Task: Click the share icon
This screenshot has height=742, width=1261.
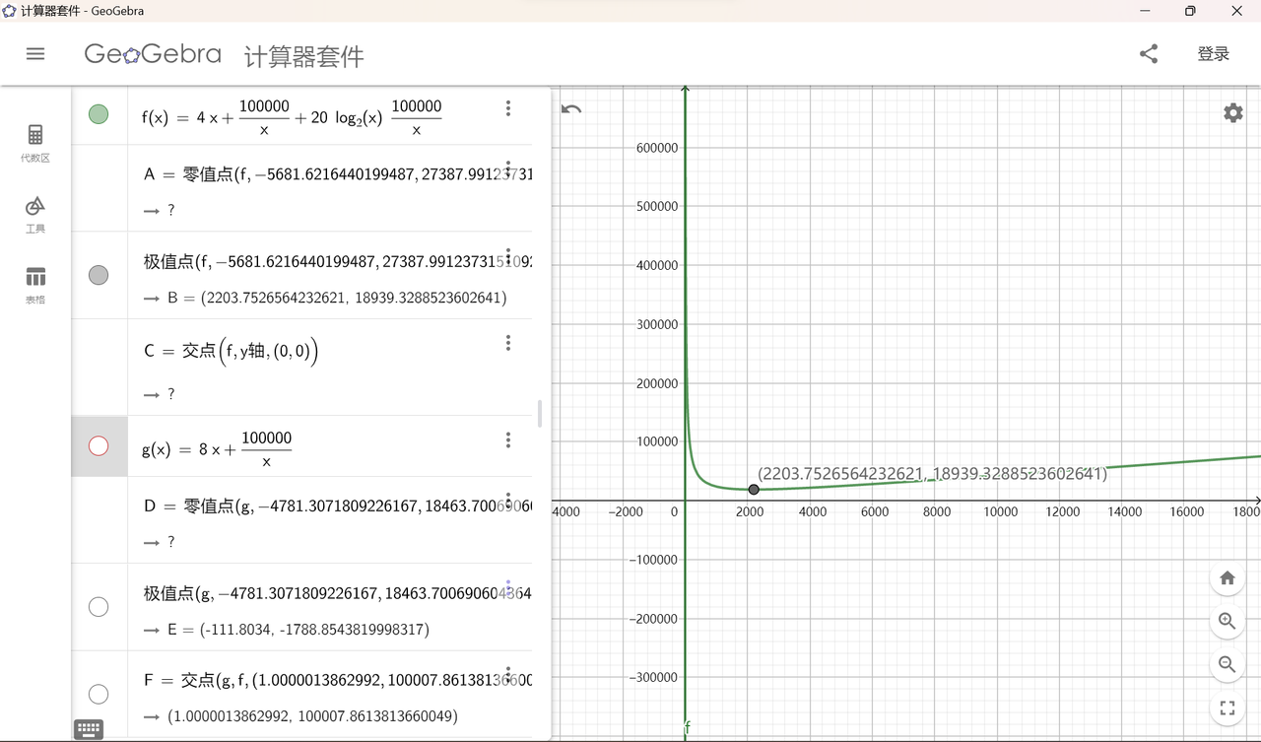Action: pos(1149,54)
